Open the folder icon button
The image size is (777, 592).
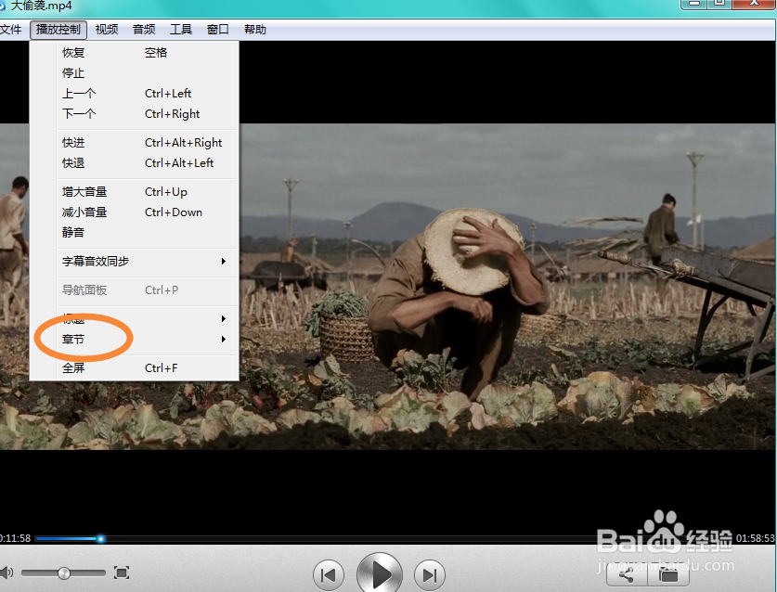(668, 575)
